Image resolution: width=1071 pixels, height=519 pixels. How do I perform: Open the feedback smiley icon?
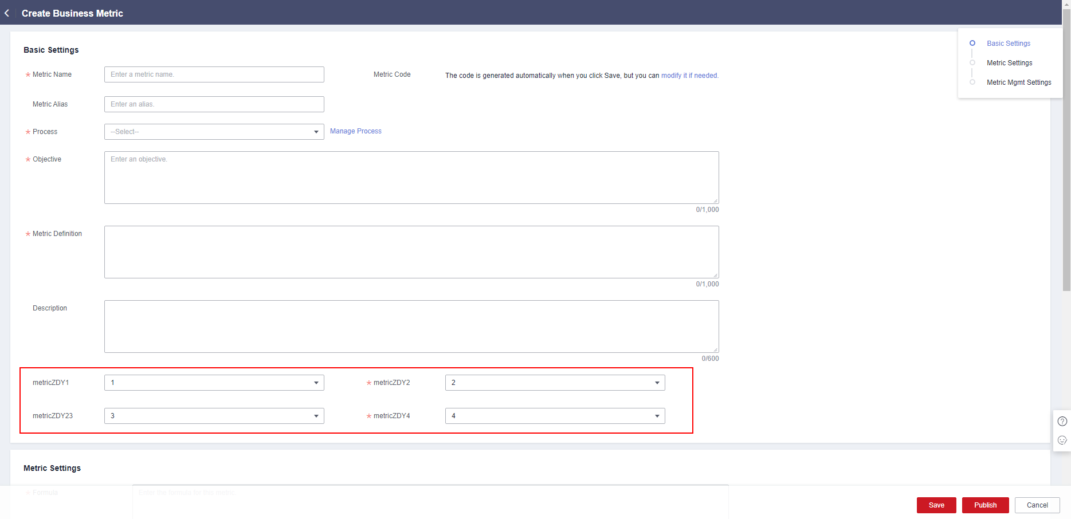pos(1062,440)
